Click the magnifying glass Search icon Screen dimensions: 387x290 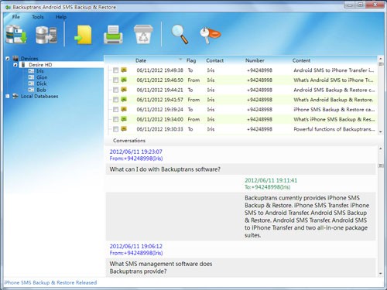[x=180, y=34]
